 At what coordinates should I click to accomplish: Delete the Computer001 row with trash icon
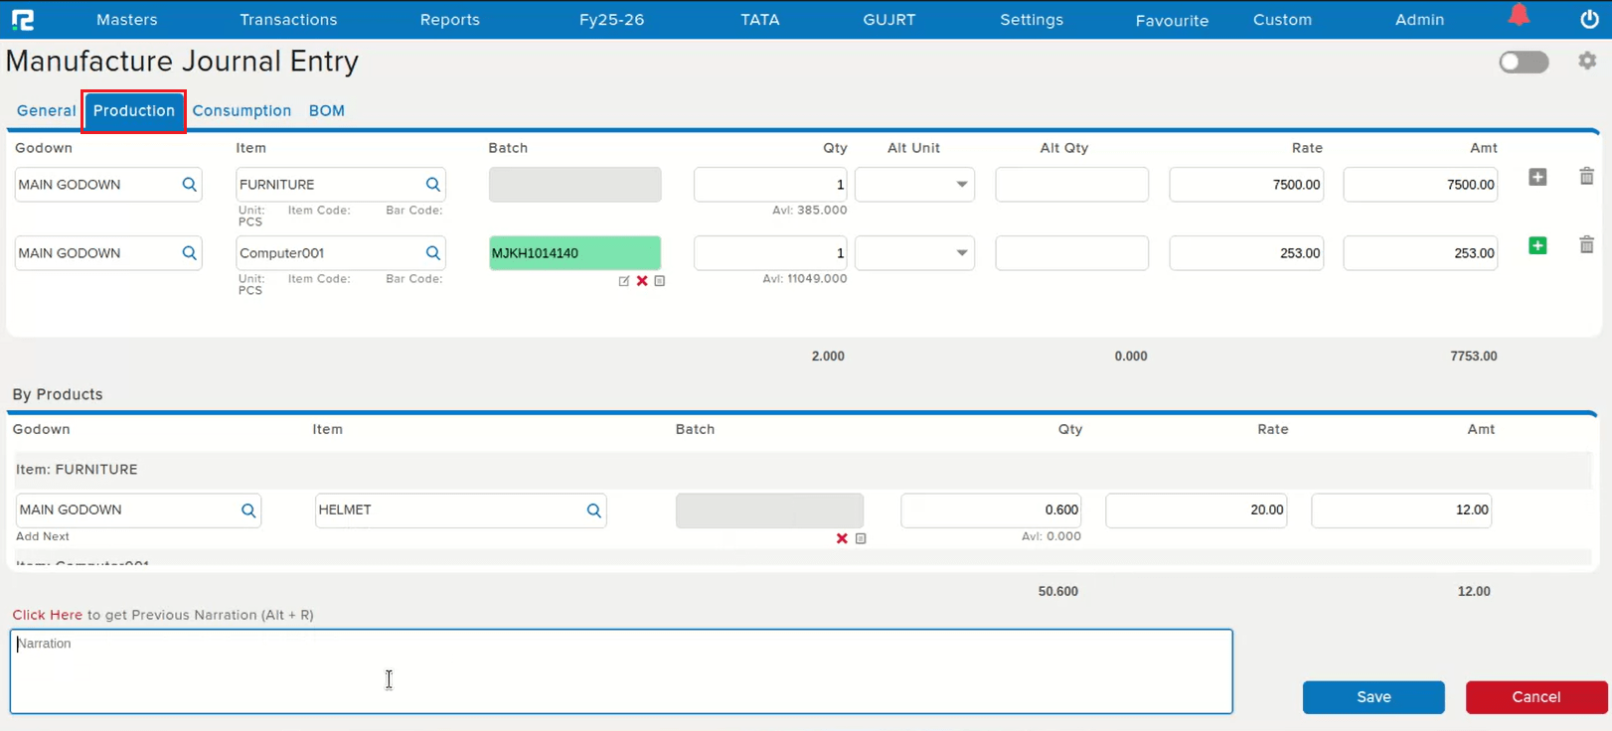coord(1586,245)
